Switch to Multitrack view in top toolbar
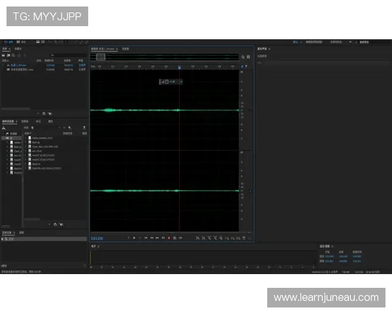This screenshot has height=314, width=392. tap(22, 42)
